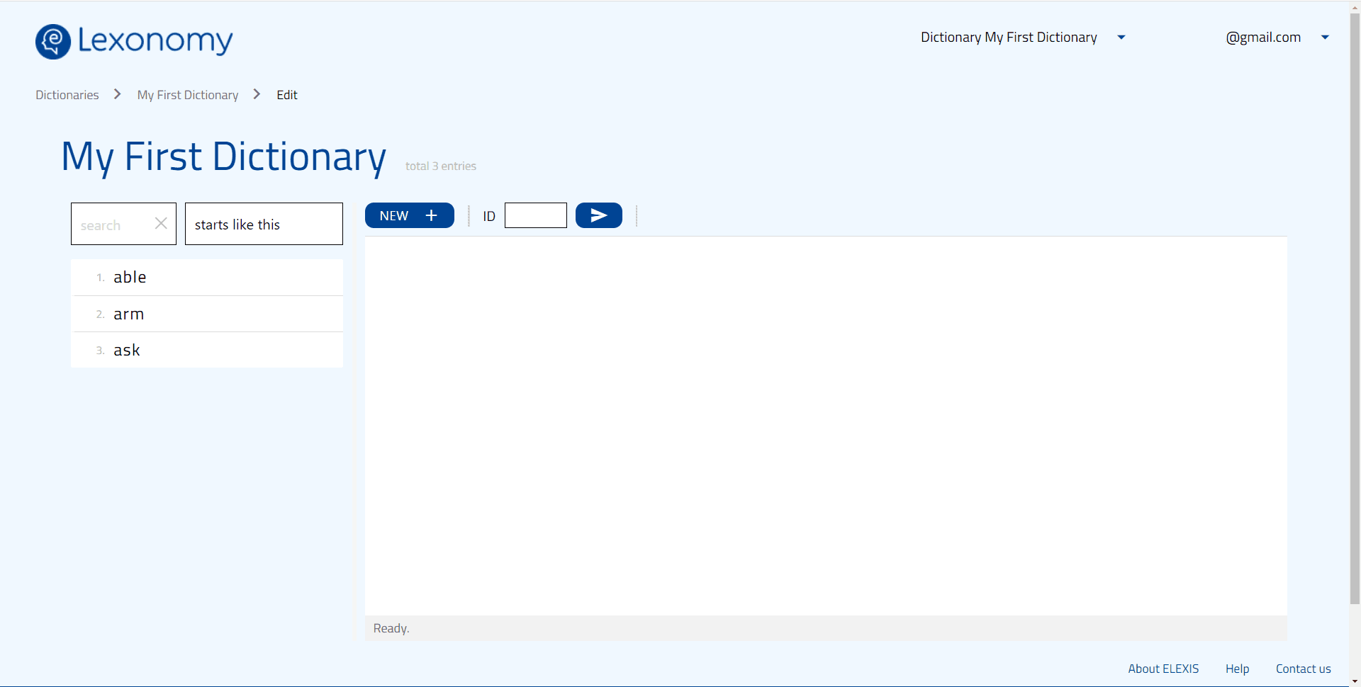The width and height of the screenshot is (1361, 687).
Task: Click inside the ID input field
Action: tap(535, 215)
